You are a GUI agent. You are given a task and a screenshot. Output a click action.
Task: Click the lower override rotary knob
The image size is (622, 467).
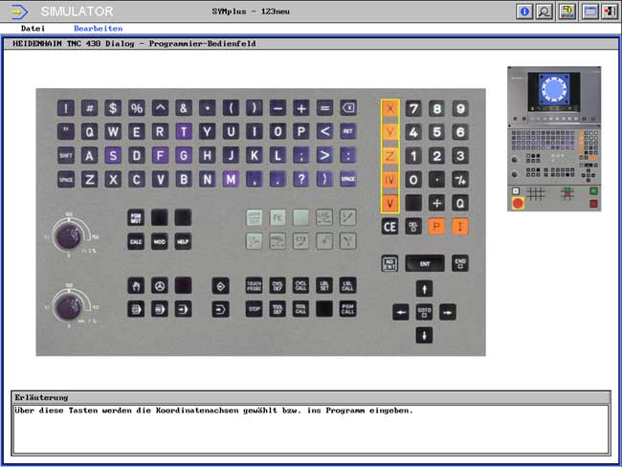[69, 306]
